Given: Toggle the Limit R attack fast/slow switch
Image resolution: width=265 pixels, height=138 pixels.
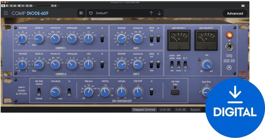Looking at the screenshot, I should pos(151,64).
